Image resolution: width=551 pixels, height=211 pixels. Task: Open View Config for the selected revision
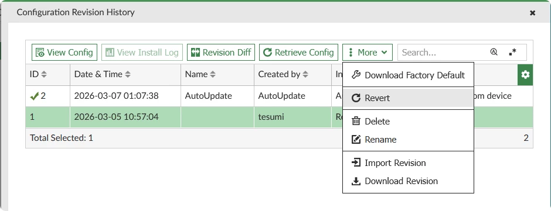coord(64,52)
